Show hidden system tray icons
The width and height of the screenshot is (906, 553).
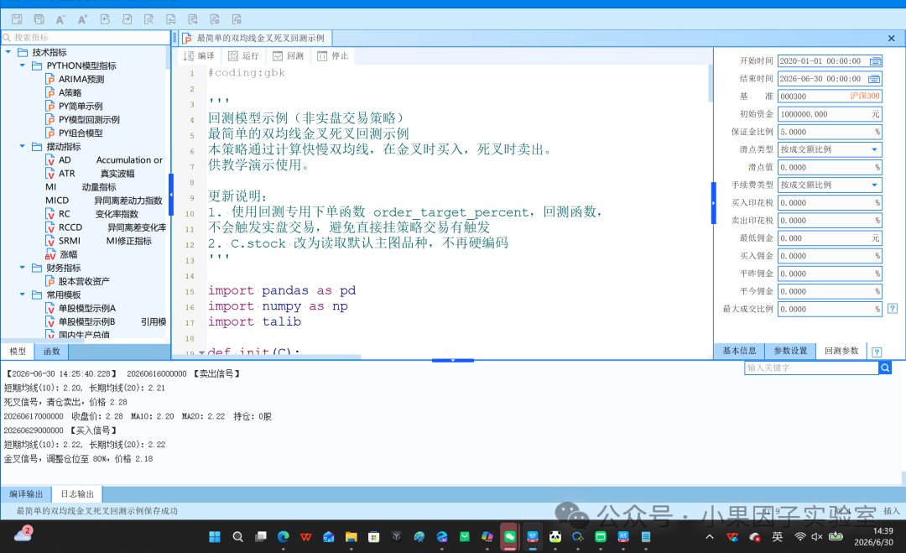point(710,537)
